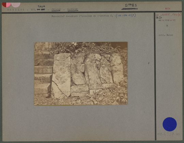Viewport: 184px width, 143px height.
Task: Click the small BD stamp mark
Action: tap(159, 18)
